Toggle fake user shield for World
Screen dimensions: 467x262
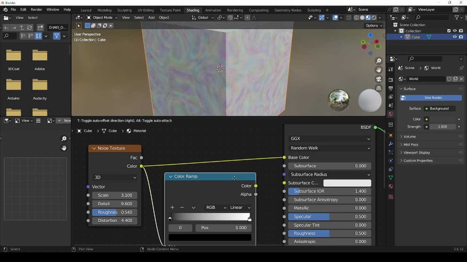click(449, 79)
